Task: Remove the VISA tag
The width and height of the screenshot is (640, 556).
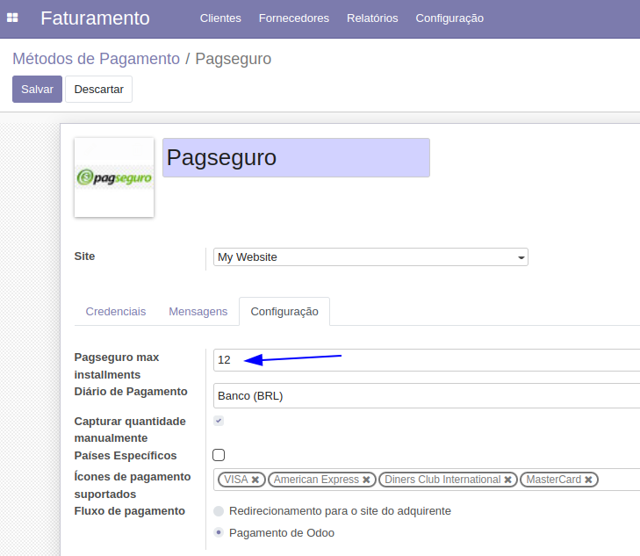Action: tap(255, 480)
